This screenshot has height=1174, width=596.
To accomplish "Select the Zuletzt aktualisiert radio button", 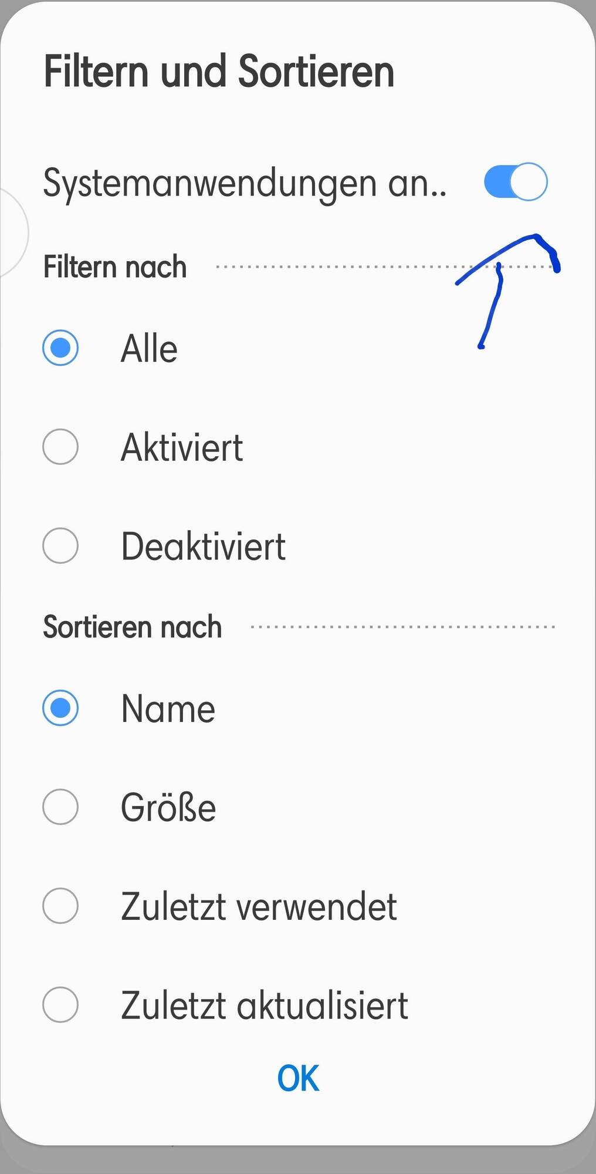I will click(60, 1004).
